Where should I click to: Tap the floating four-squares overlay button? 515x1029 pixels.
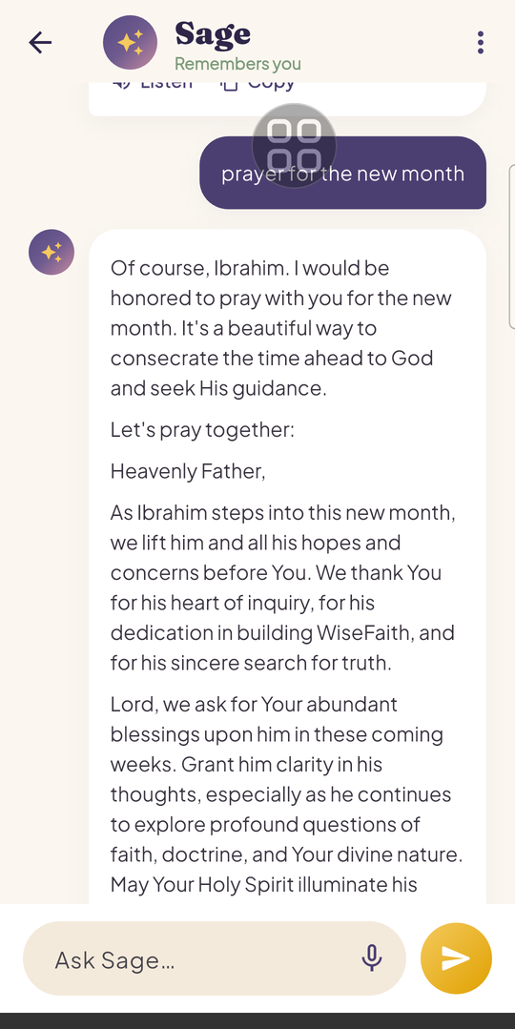(x=294, y=146)
